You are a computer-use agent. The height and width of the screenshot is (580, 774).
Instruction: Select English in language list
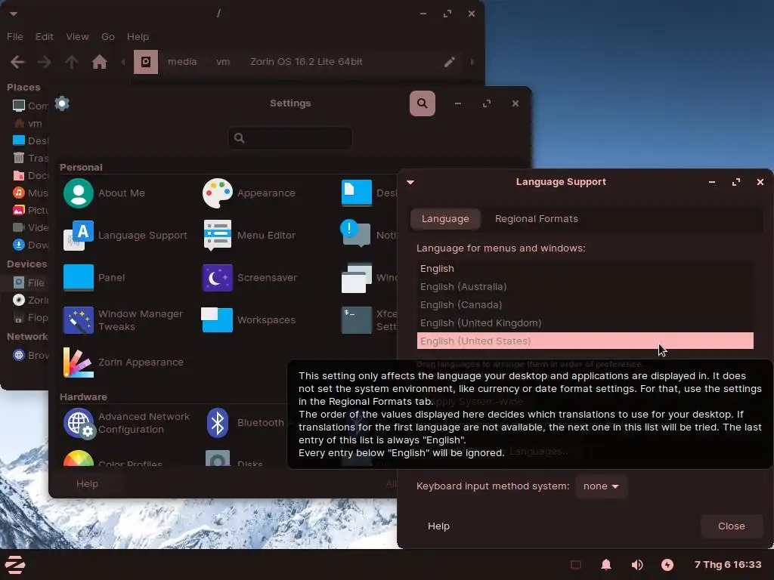(585, 269)
